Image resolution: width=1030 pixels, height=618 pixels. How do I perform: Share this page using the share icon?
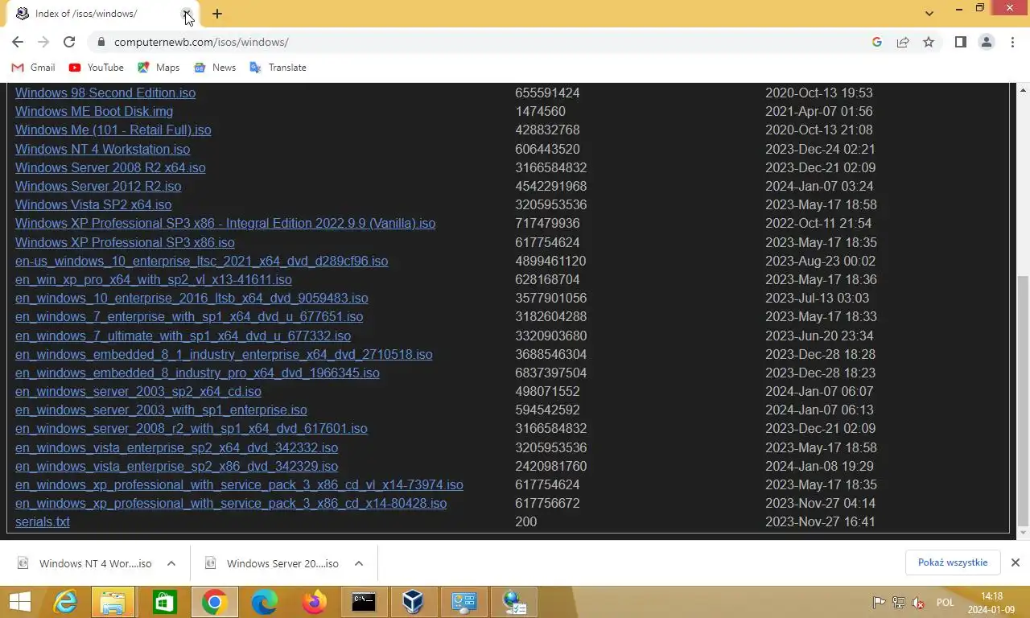click(903, 42)
